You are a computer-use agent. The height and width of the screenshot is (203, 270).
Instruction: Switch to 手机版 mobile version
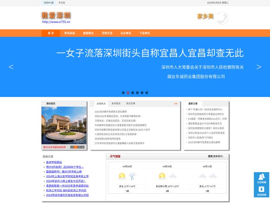click(61, 3)
